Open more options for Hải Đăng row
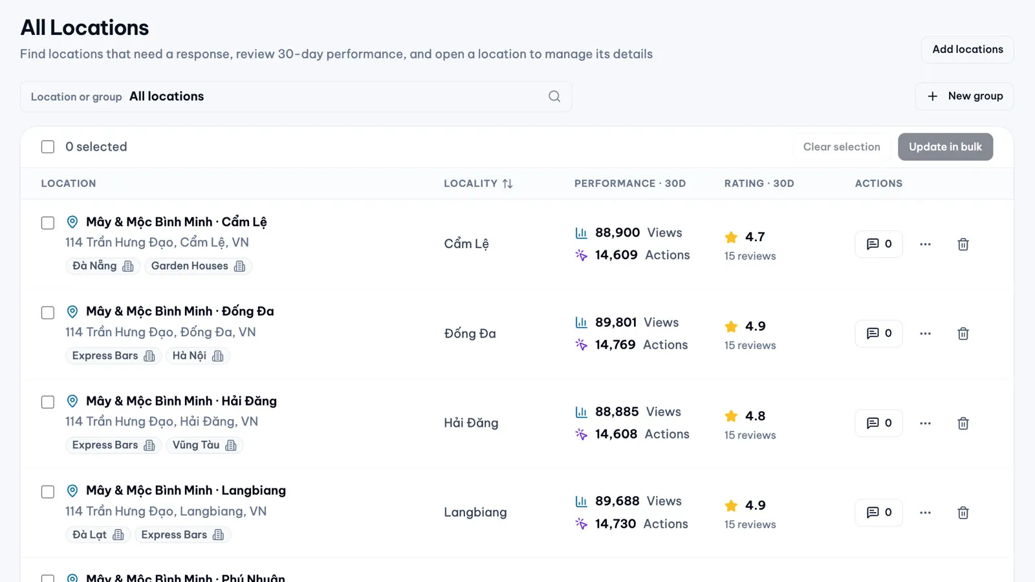Viewport: 1035px width, 582px height. tap(926, 424)
